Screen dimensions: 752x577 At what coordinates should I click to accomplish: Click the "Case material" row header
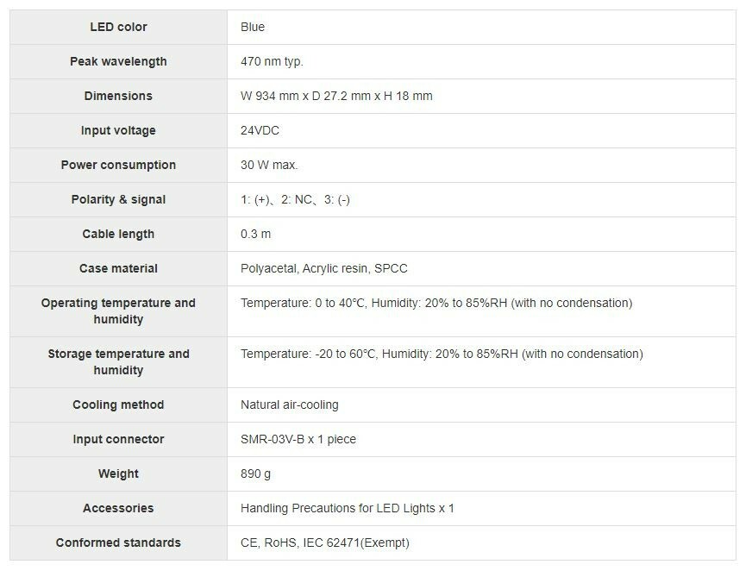(118, 268)
